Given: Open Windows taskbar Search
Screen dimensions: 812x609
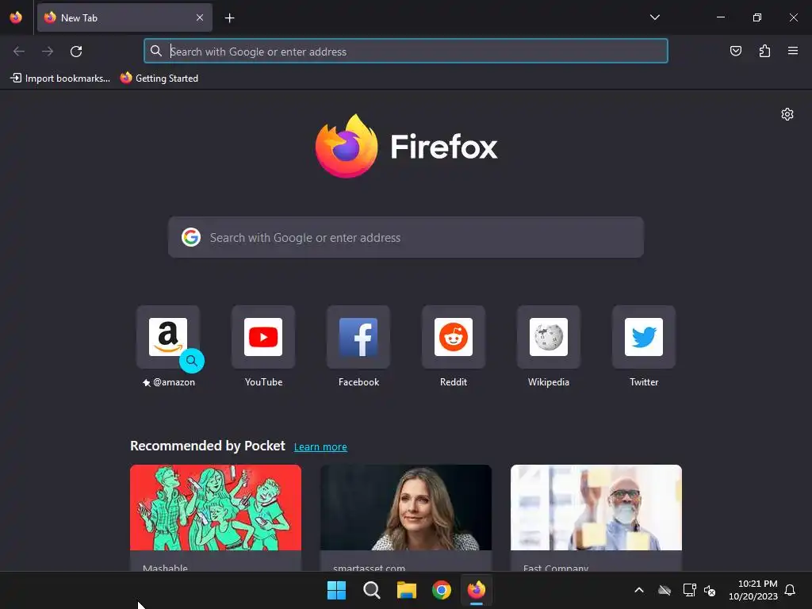Looking at the screenshot, I should pos(371,590).
